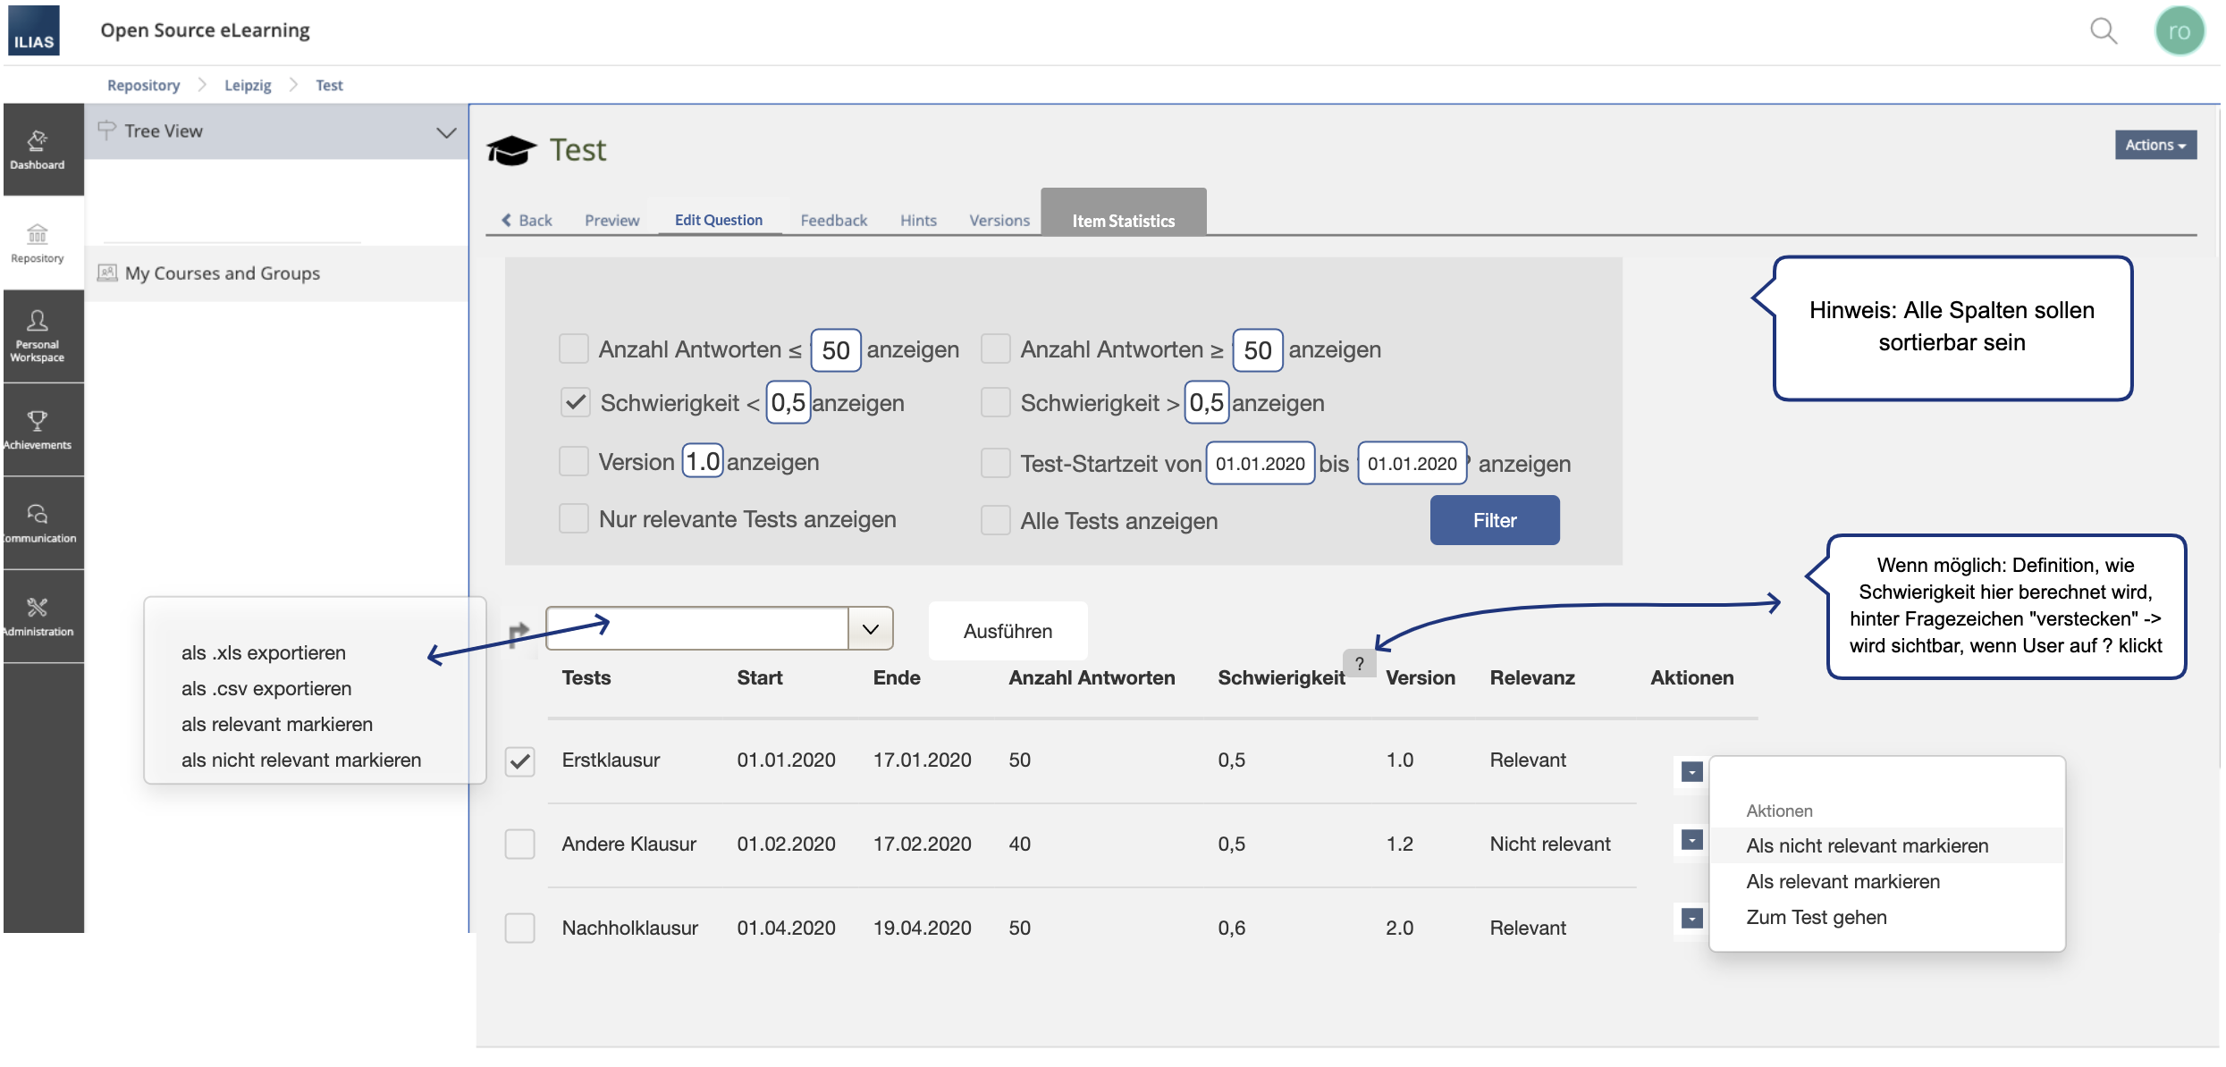Open the Actions dropdown button
This screenshot has height=1067, width=2226.
point(2154,145)
